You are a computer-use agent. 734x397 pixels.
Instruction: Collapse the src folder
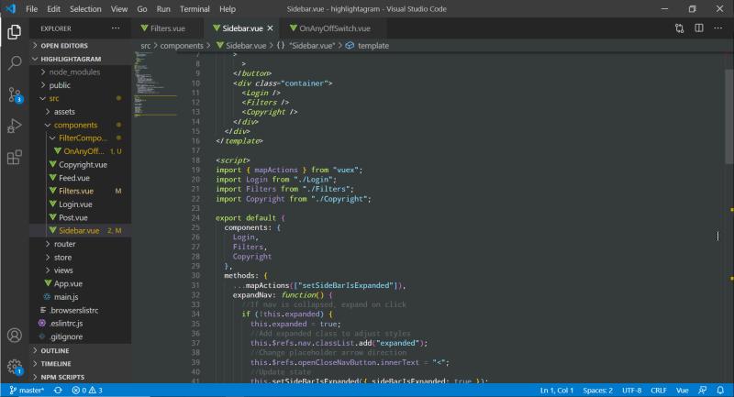point(54,98)
